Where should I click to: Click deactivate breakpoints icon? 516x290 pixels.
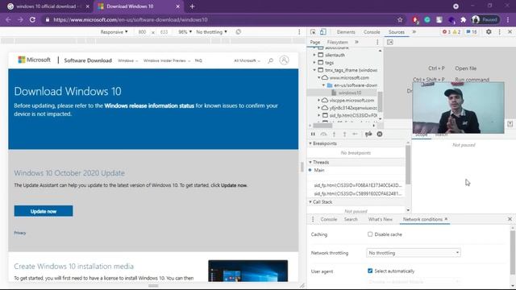pyautogui.click(x=368, y=135)
